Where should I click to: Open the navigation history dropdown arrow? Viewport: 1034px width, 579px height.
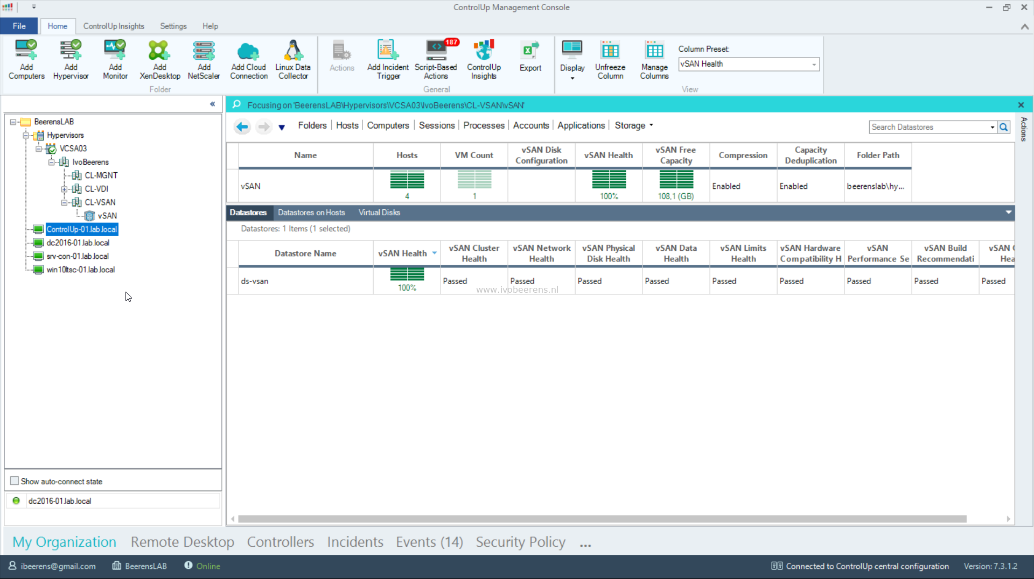[281, 128]
